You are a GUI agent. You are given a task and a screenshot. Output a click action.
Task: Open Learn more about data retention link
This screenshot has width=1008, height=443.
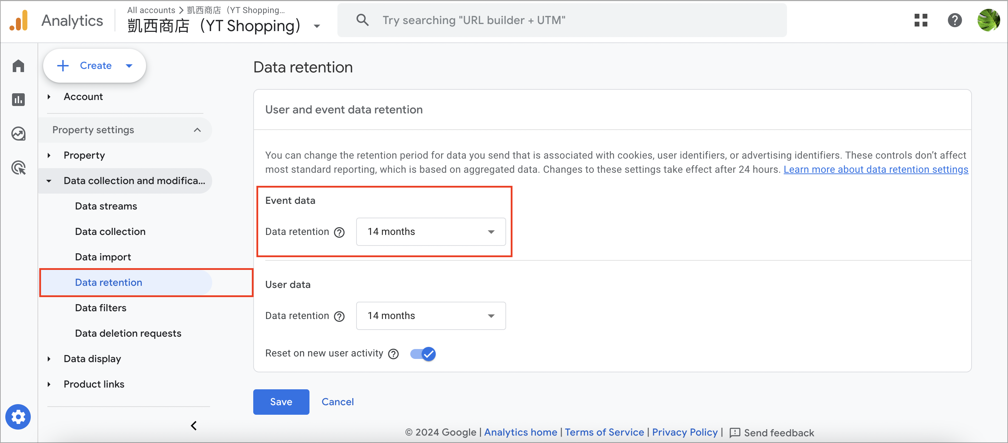[876, 169]
